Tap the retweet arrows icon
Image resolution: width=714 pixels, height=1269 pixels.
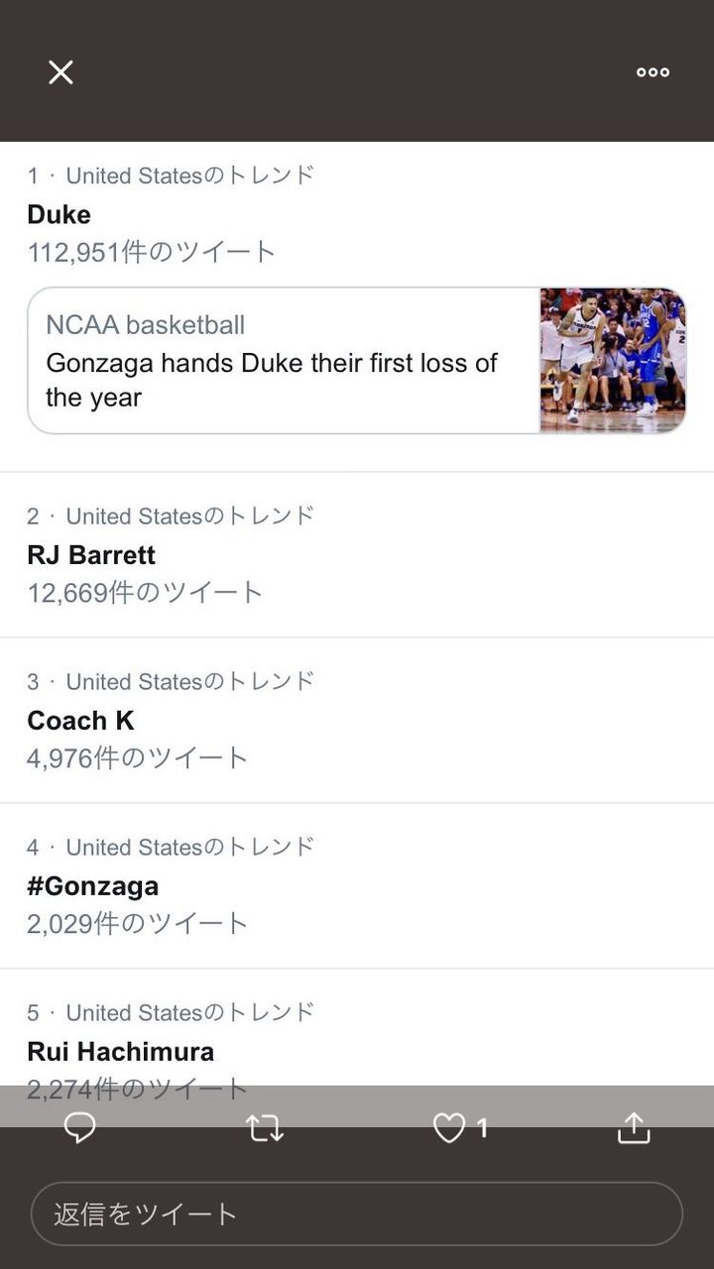265,1127
